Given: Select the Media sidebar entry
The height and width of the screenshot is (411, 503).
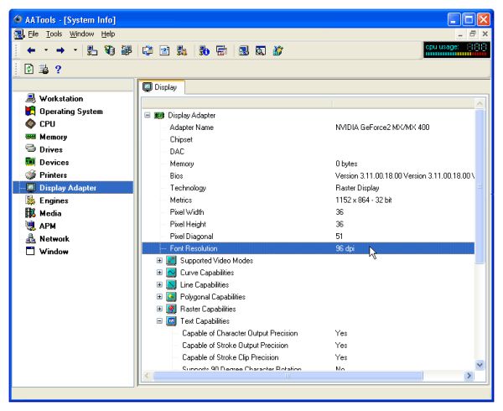Looking at the screenshot, I should click(x=51, y=213).
